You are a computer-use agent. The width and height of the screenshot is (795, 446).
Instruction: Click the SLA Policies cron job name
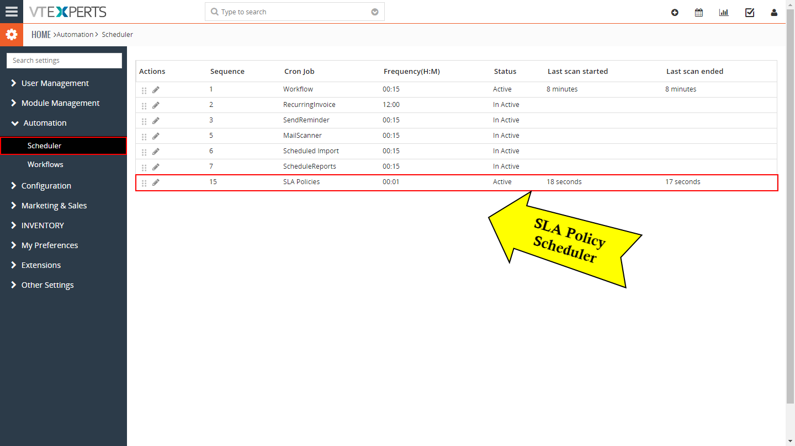coord(301,181)
